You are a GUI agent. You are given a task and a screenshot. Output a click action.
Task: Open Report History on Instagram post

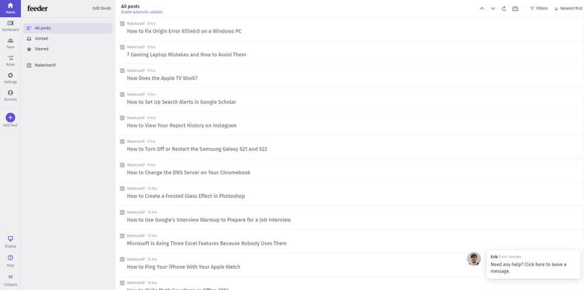tap(182, 125)
